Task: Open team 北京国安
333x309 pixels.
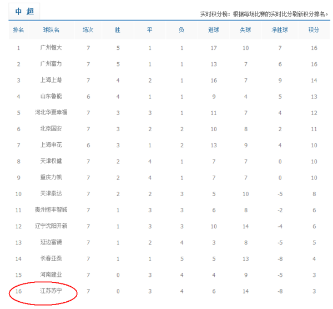Action: tap(51, 129)
